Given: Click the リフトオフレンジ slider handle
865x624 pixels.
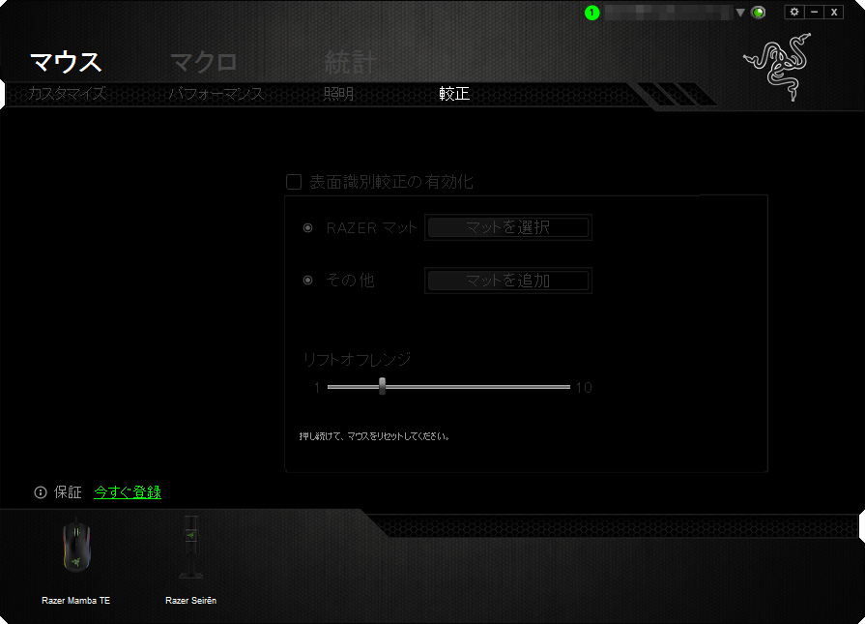Looking at the screenshot, I should pos(383,386).
